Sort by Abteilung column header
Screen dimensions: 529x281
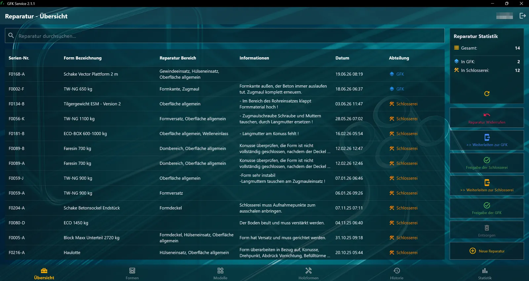point(399,58)
